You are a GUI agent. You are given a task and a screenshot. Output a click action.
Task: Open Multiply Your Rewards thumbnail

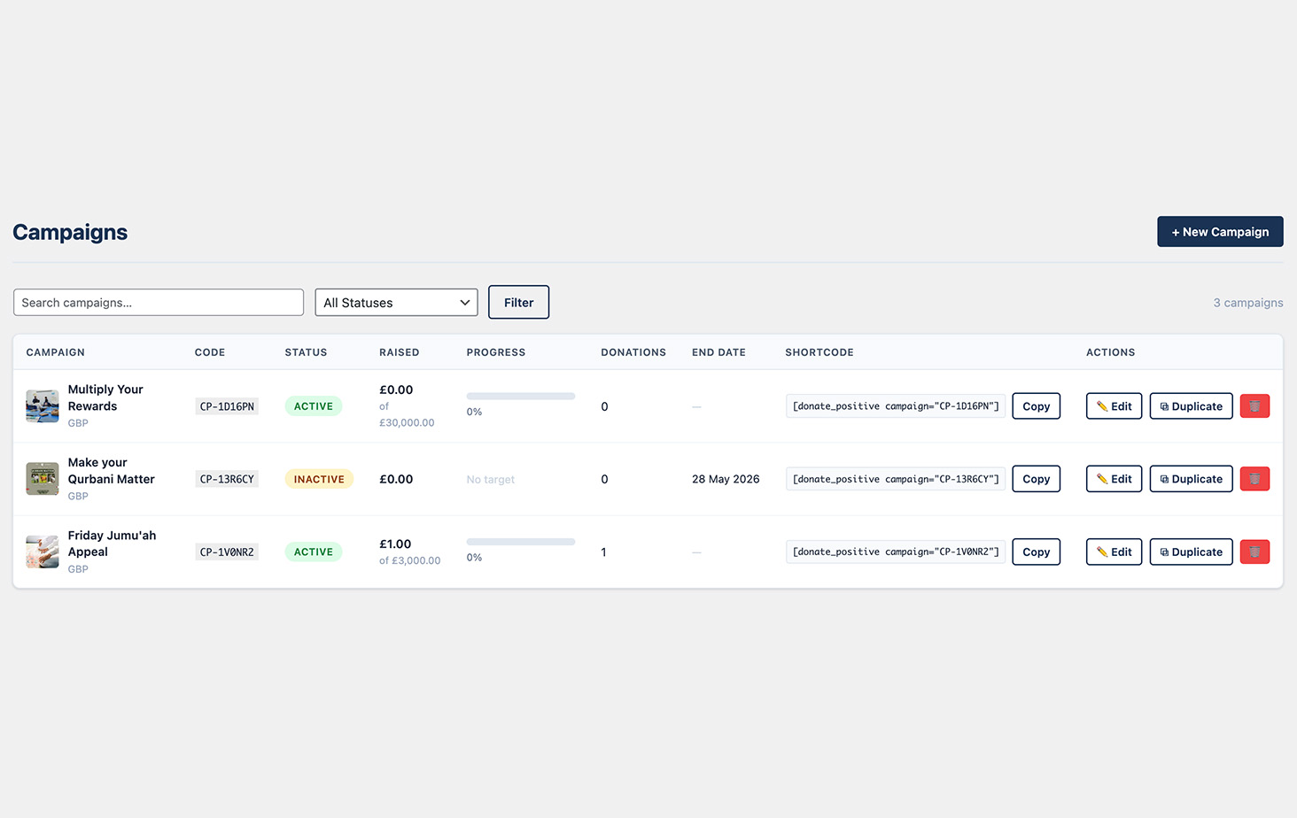(43, 406)
